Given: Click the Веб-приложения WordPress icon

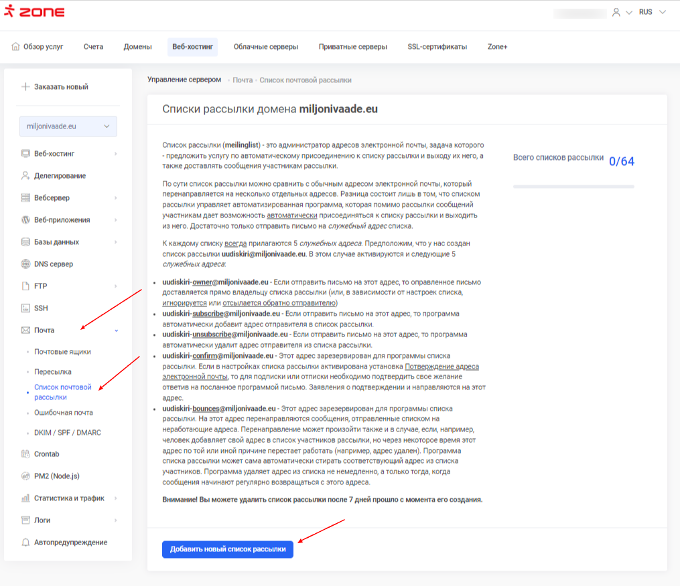Looking at the screenshot, I should click(25, 220).
